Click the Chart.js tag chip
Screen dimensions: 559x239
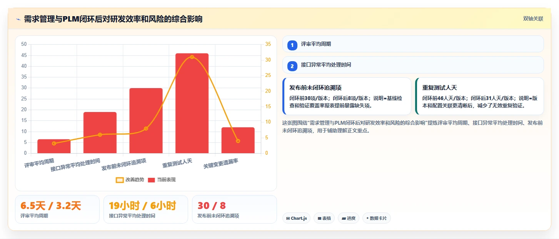[296, 218]
